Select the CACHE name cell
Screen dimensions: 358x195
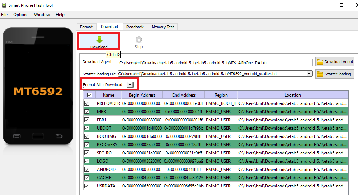coord(108,177)
